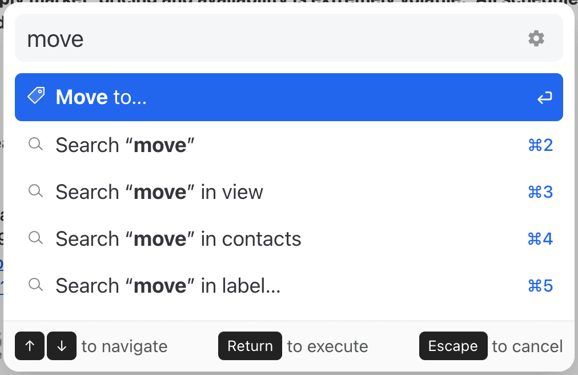Select the highlighted Move to... command
Viewport: 578px width, 375px height.
[x=289, y=97]
